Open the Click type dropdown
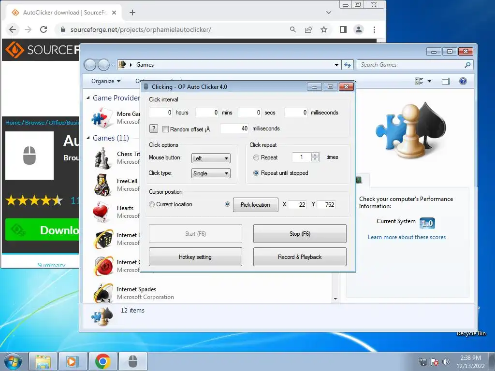The image size is (495, 371). click(x=211, y=173)
